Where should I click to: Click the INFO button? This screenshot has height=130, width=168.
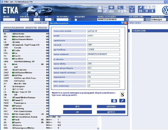77,106
